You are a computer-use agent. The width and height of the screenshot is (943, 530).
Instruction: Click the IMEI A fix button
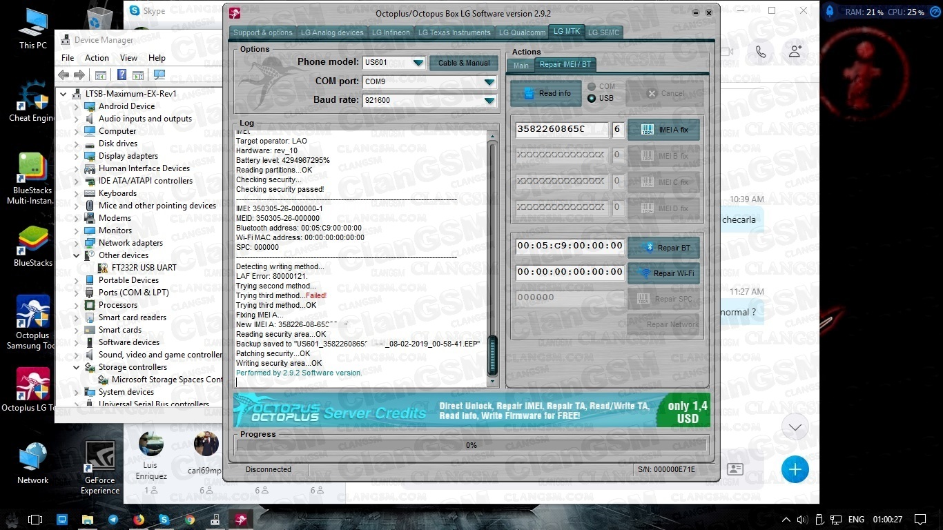click(x=663, y=130)
